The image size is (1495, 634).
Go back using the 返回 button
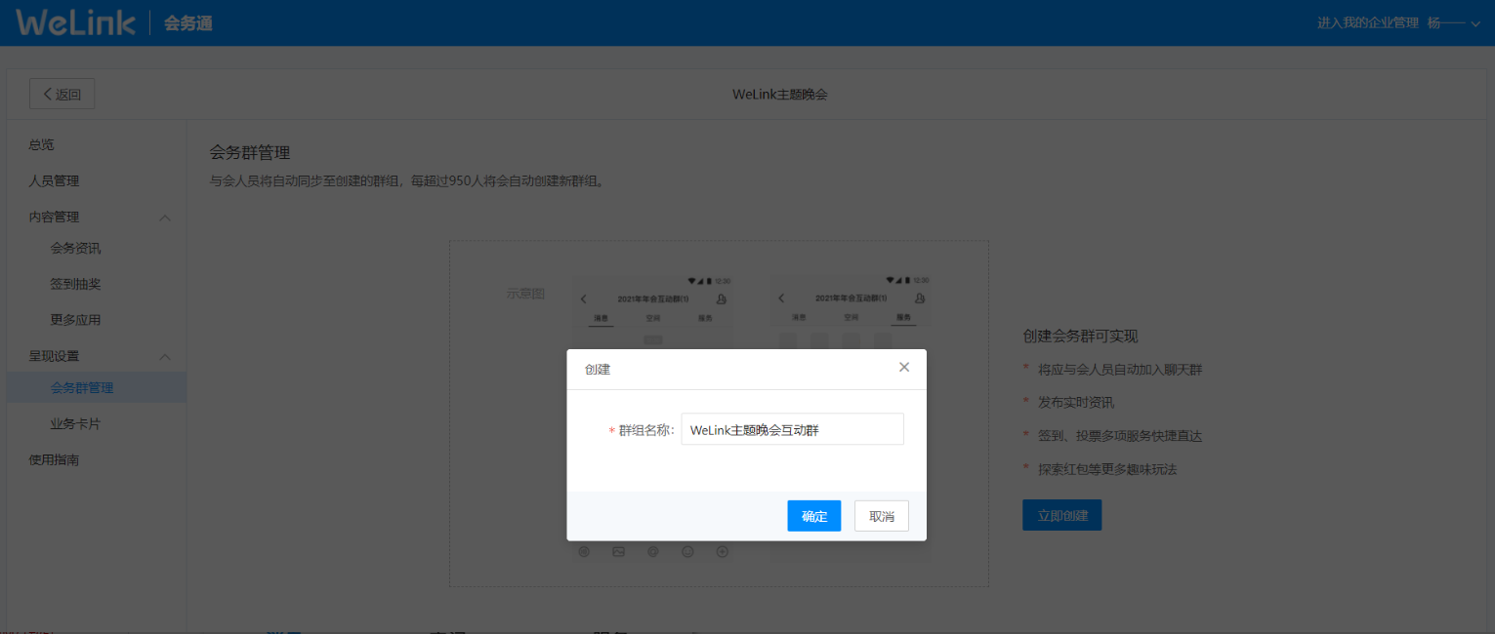[61, 93]
